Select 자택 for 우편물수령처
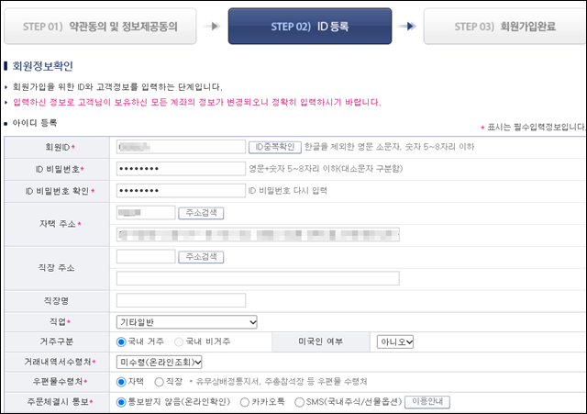587x414 pixels. pos(121,382)
